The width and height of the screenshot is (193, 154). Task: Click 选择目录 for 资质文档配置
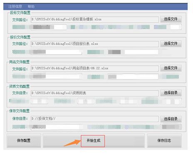tap(171, 93)
